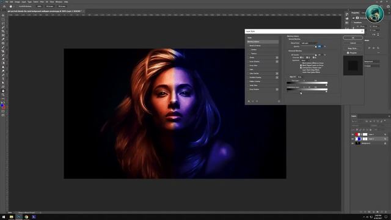This screenshot has height=220, width=391.
Task: Click the plus beside Color Overlay
Action: (277, 73)
